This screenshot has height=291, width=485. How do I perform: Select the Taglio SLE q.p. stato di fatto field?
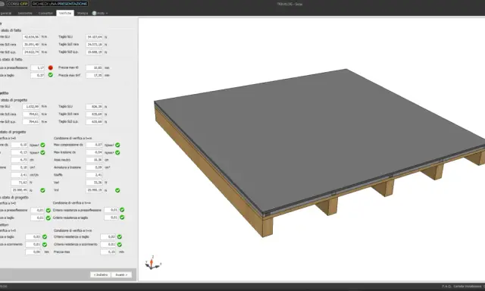94,52
